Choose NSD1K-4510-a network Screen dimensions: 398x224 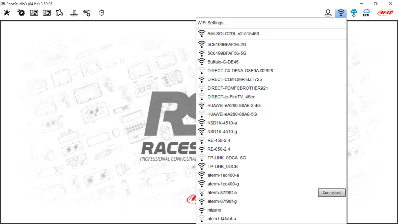click(x=271, y=123)
